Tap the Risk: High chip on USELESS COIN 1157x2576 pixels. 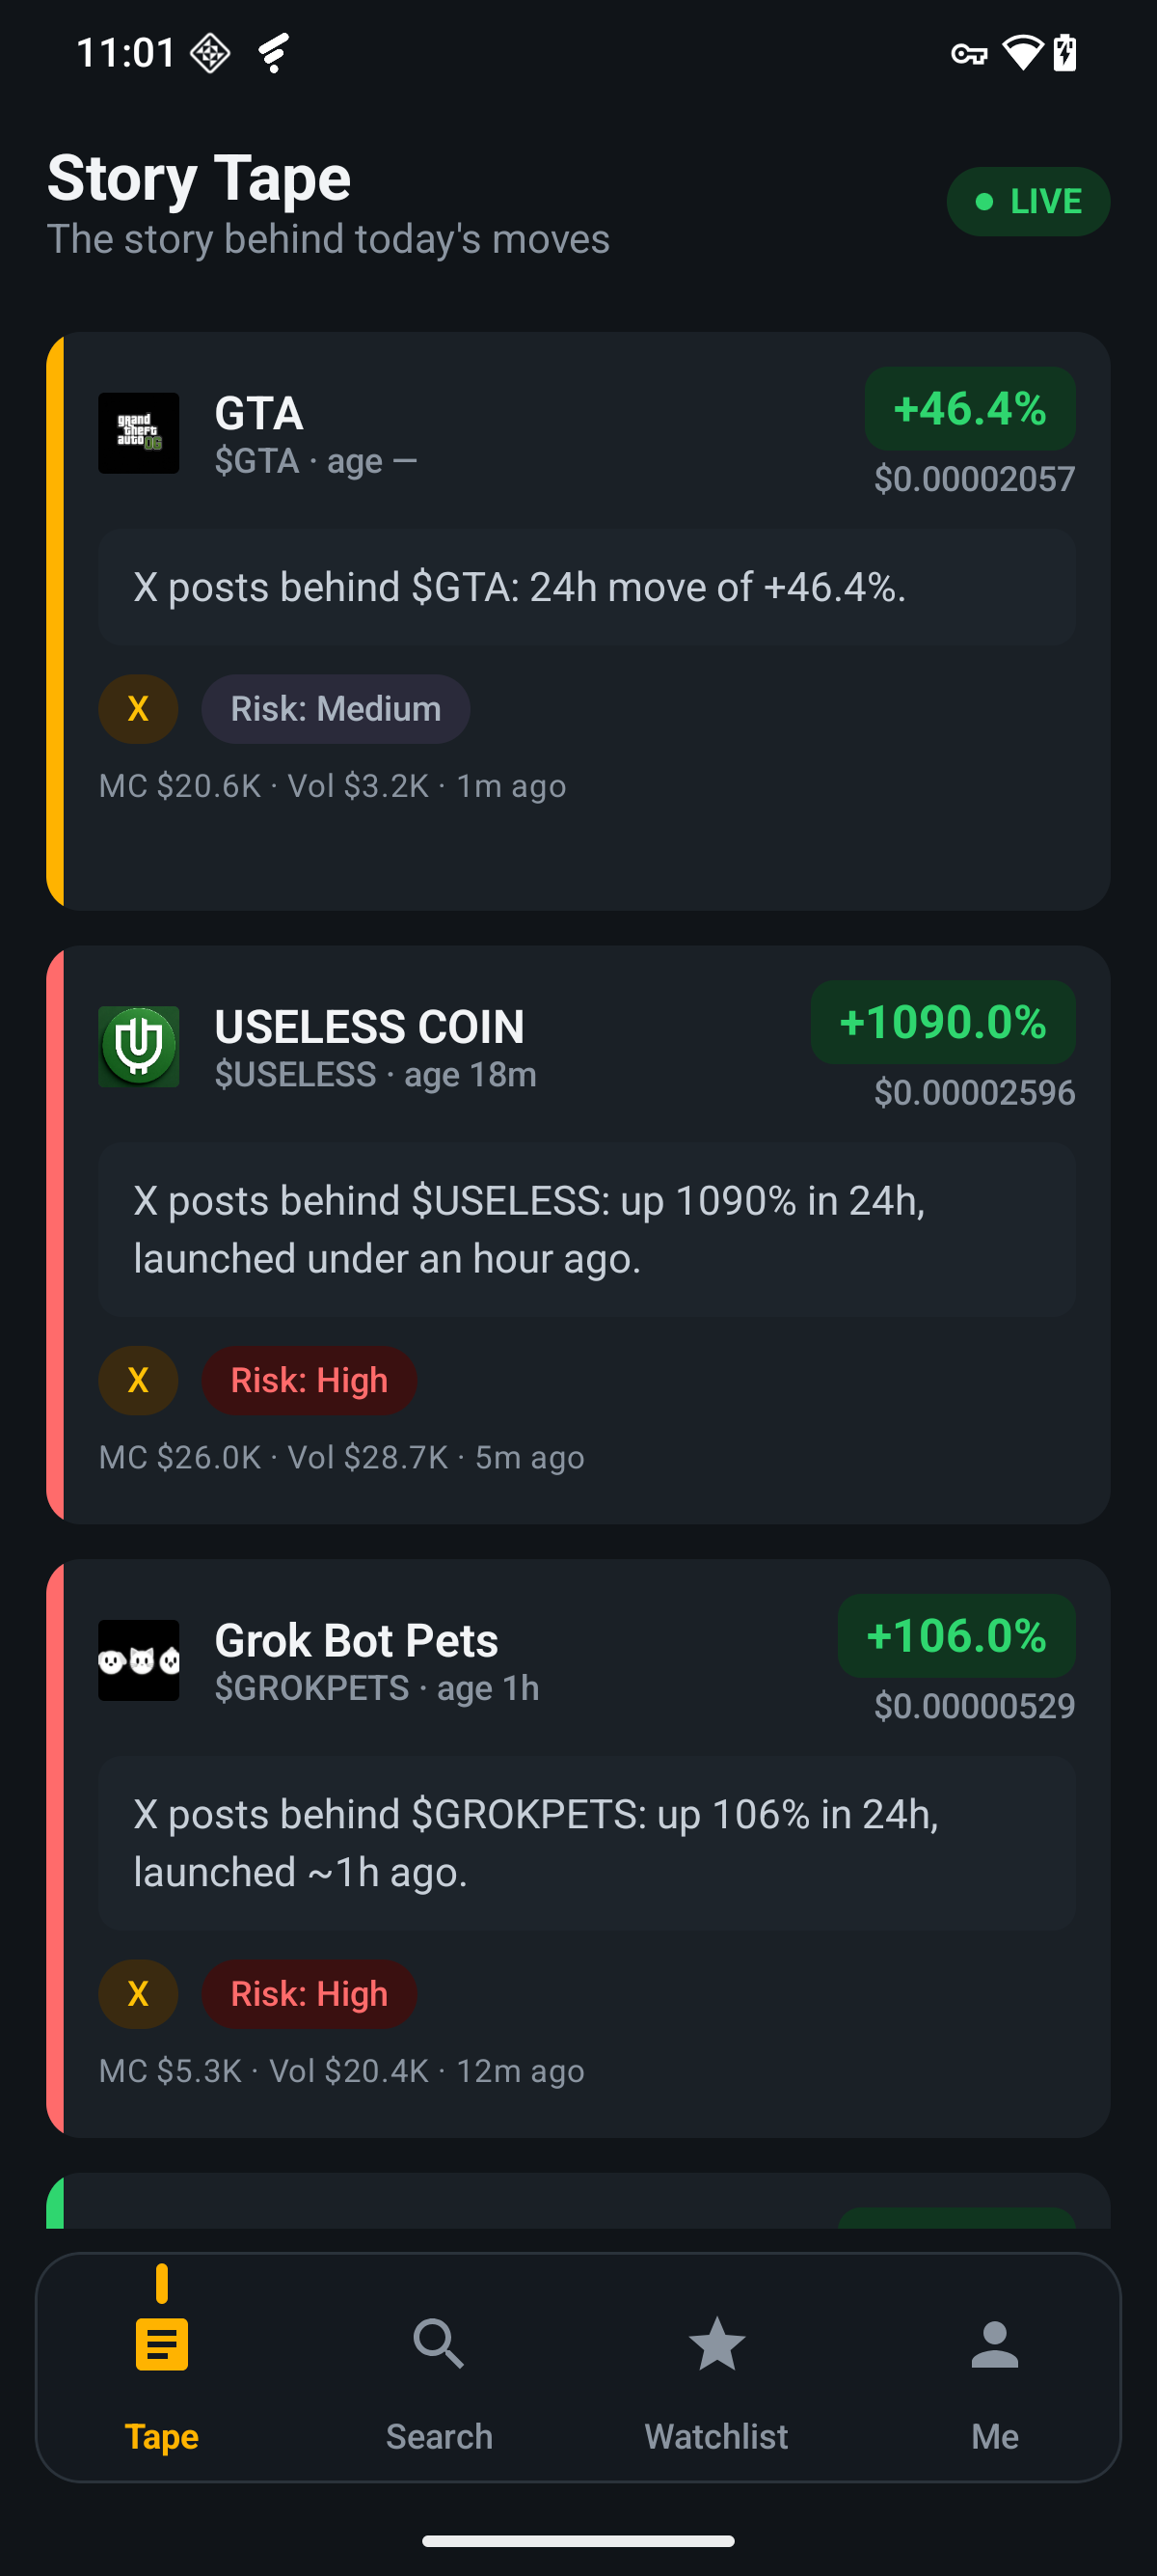click(x=309, y=1380)
